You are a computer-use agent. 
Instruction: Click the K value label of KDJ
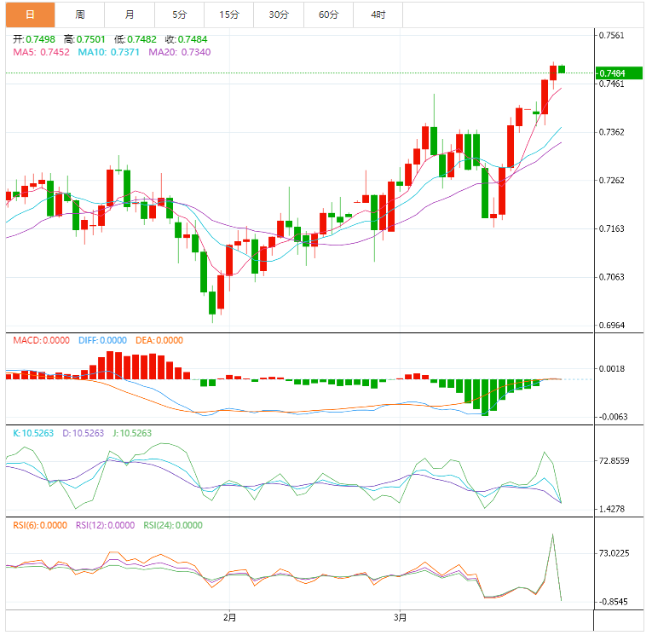coord(33,433)
